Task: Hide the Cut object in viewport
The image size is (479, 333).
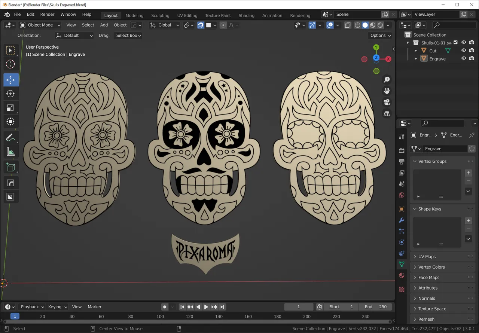Action: click(464, 51)
